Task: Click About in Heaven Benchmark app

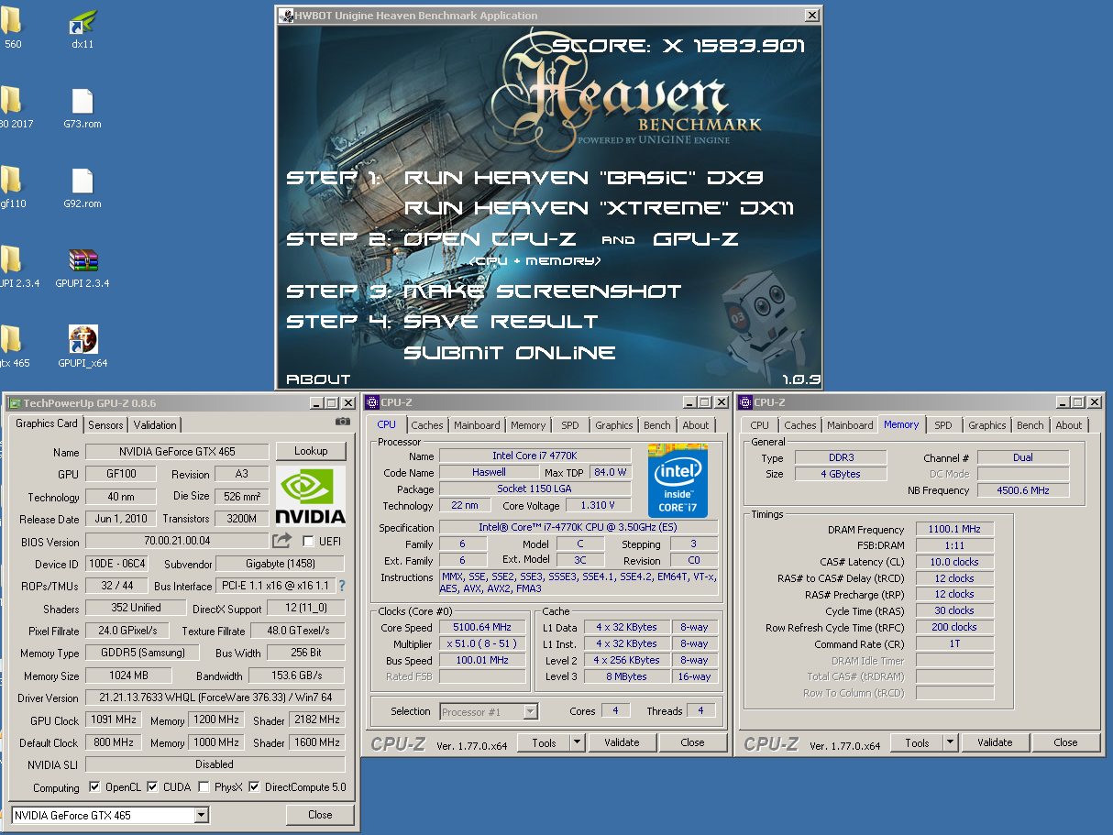Action: click(318, 379)
